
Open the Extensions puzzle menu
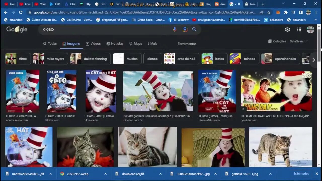coord(286,12)
